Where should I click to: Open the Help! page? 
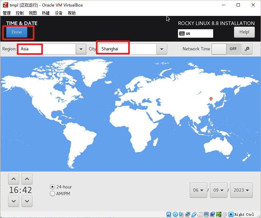[244, 32]
